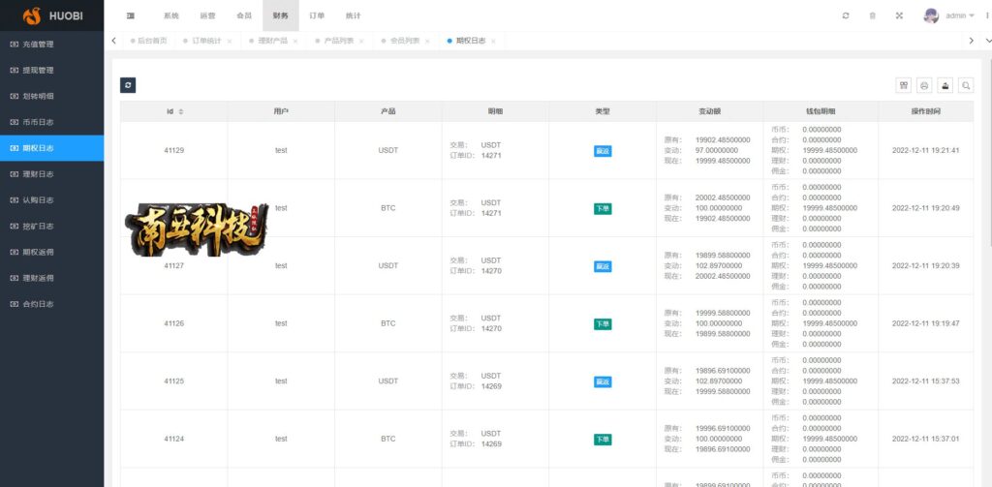Close the 产品列表 tab
The width and height of the screenshot is (992, 487).
click(x=361, y=41)
